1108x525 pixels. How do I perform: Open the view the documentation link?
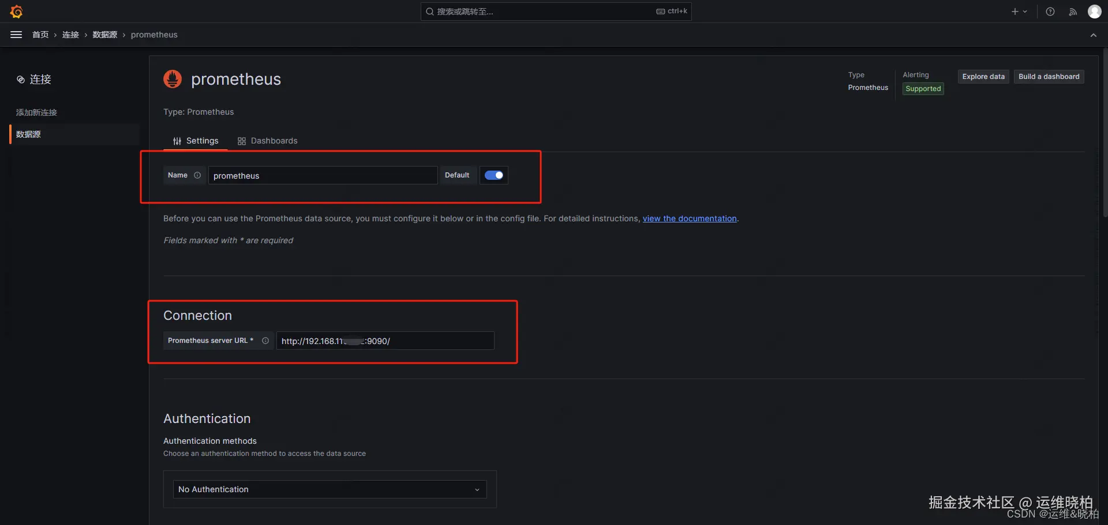690,218
